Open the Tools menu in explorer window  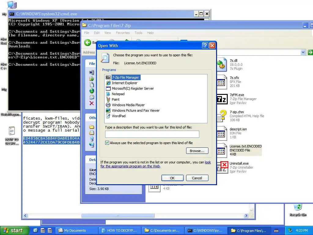coord(138,33)
